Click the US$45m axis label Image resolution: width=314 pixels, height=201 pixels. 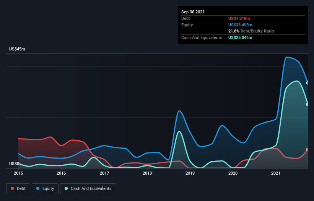[x=17, y=49]
